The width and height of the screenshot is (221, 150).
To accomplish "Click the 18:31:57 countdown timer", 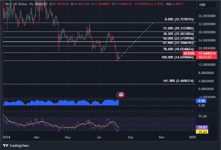I will (x=205, y=57).
